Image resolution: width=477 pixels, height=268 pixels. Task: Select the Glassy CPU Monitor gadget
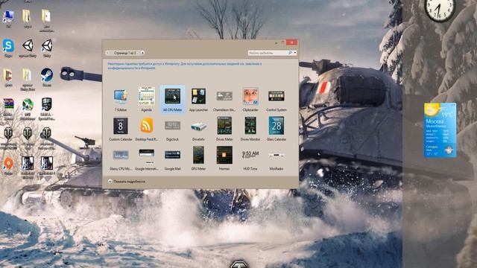[x=121, y=159]
